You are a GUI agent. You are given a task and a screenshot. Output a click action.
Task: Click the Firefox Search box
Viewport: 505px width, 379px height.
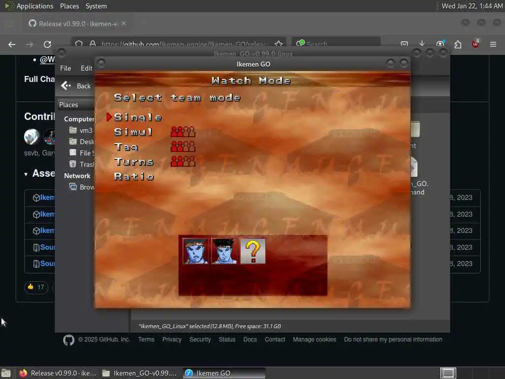(x=336, y=43)
